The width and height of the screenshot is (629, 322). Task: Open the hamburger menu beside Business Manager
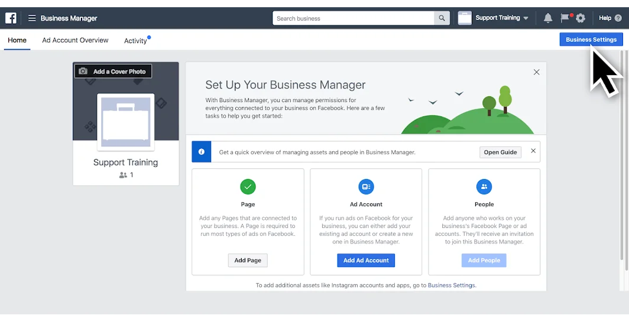tap(32, 18)
